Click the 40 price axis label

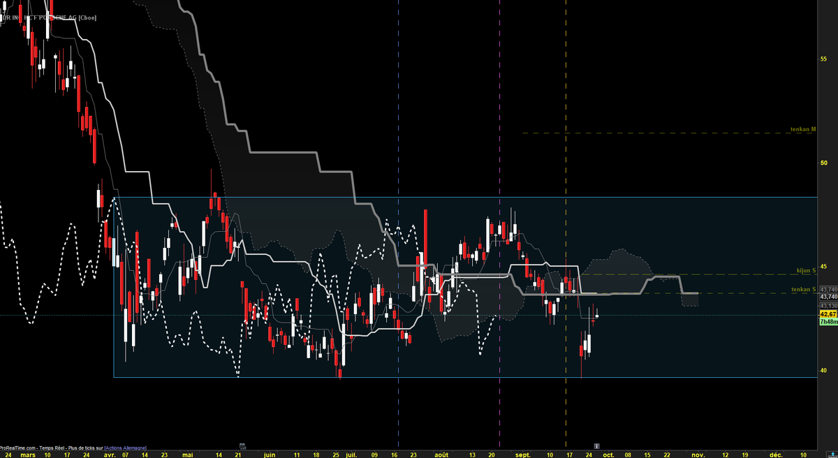(x=823, y=371)
